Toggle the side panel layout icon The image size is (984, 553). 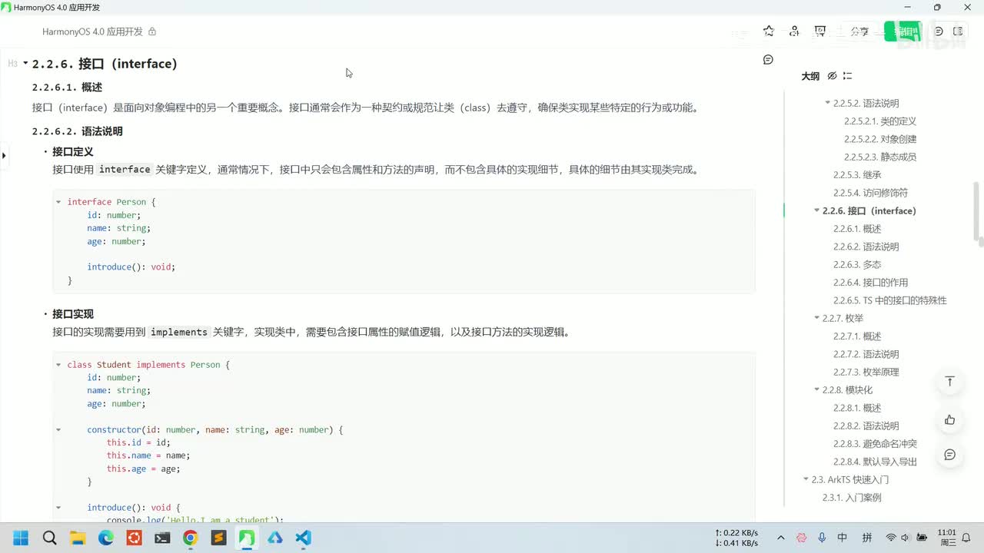(958, 31)
